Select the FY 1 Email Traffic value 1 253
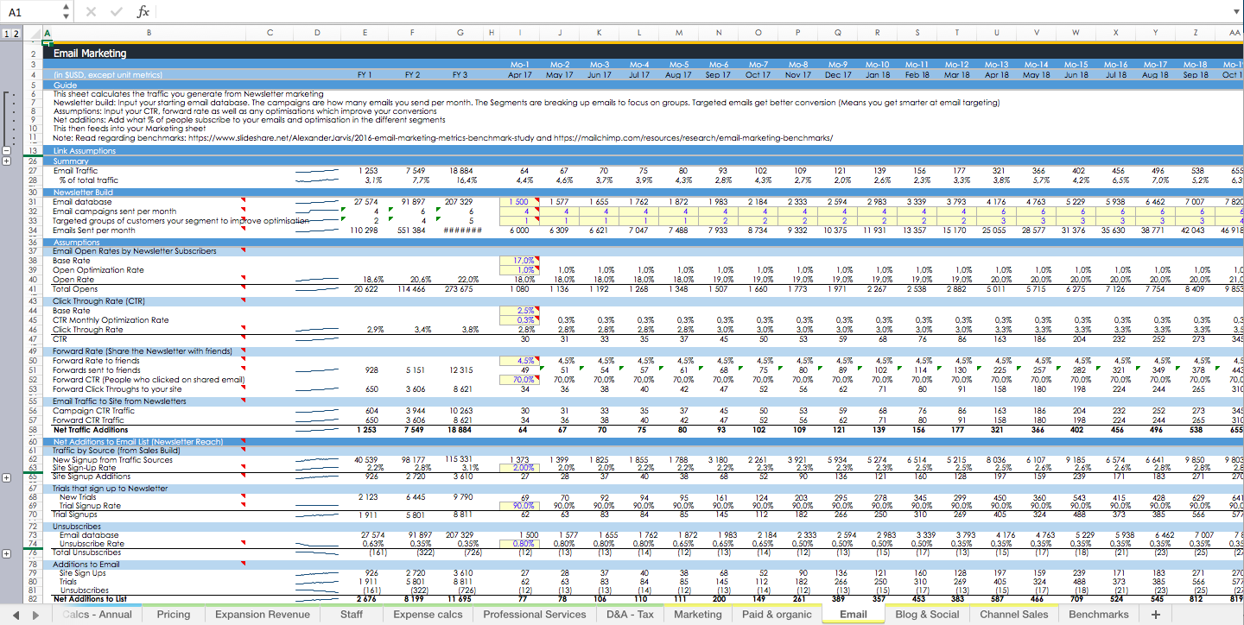This screenshot has height=625, width=1244. 365,171
